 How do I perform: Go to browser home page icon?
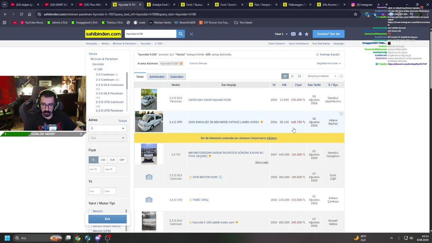[x=29, y=14]
